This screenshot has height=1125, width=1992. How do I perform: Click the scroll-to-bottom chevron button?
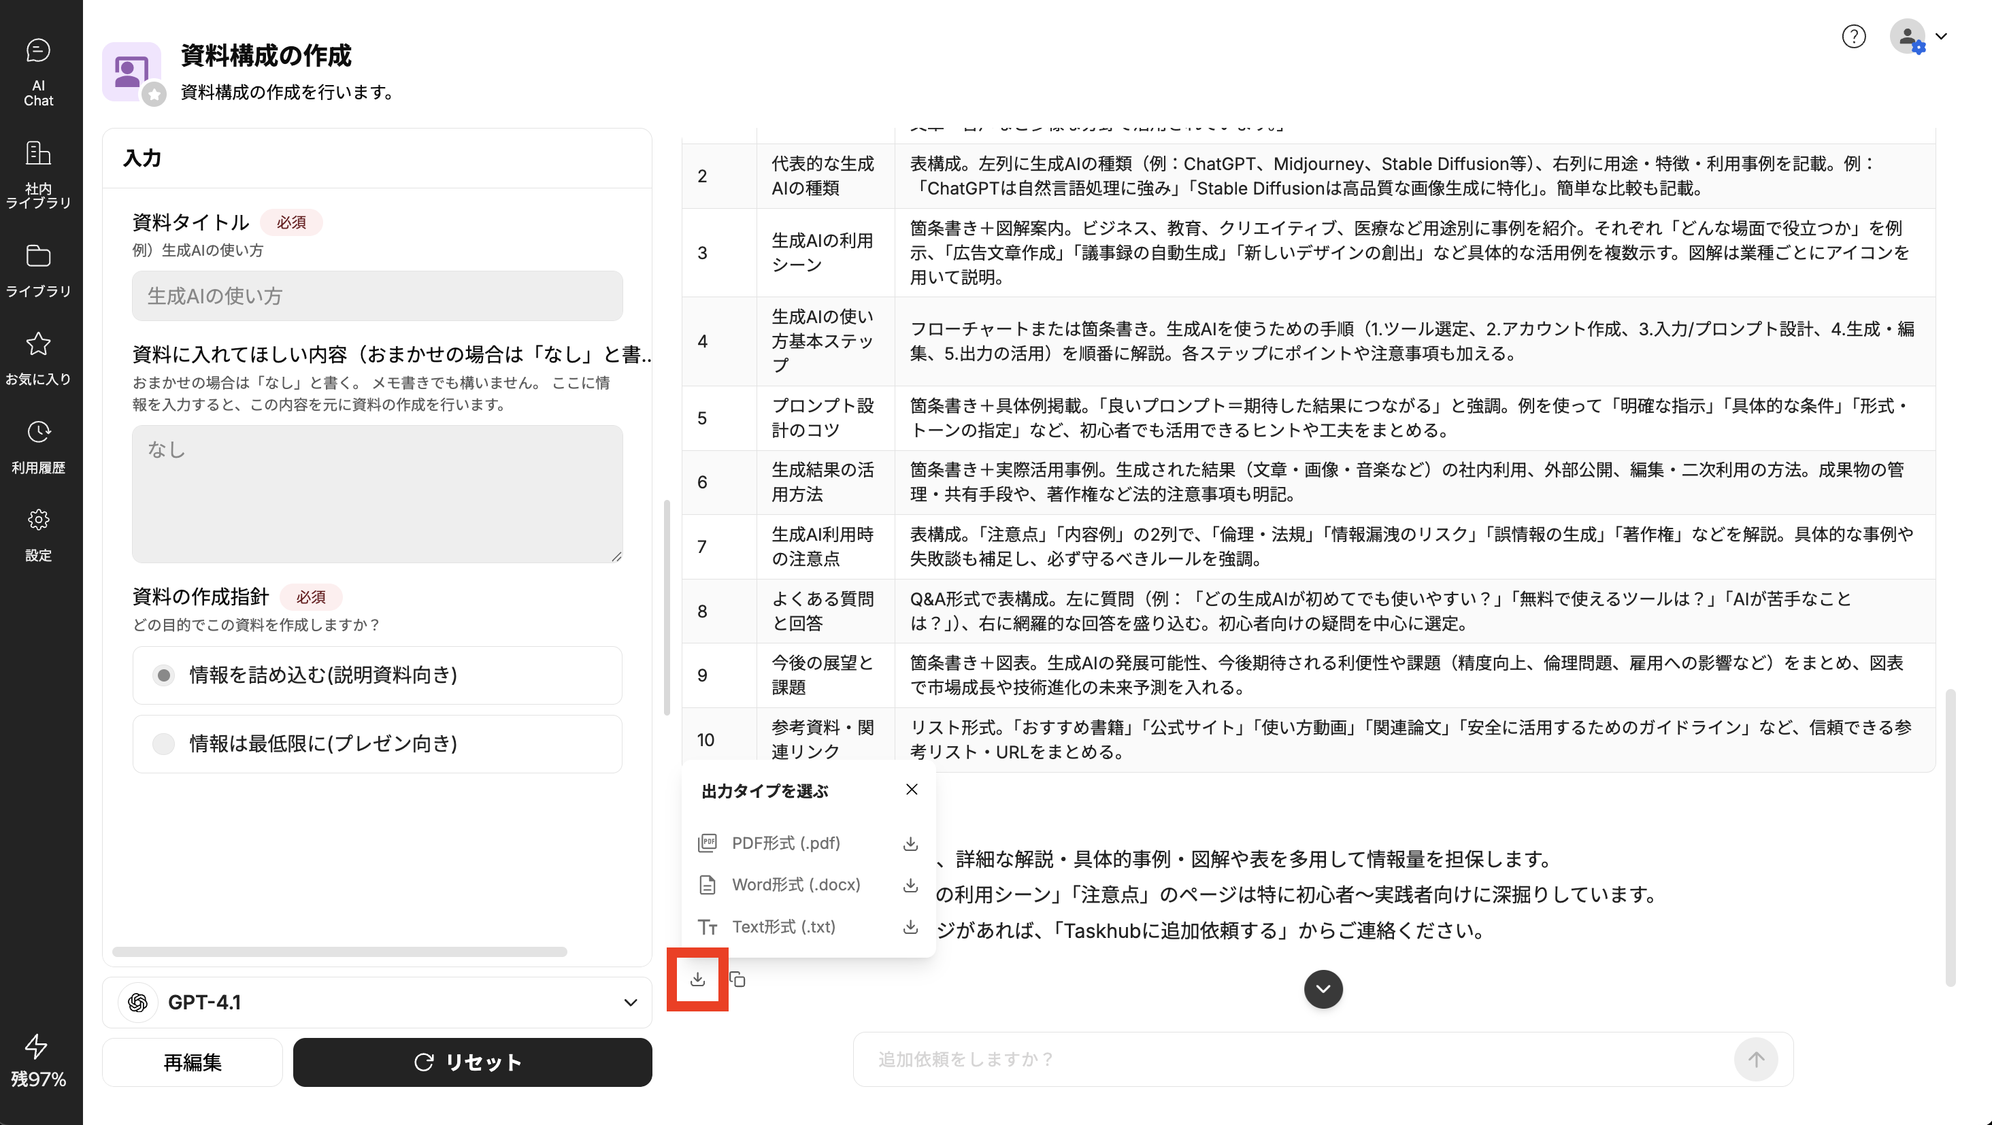tap(1323, 989)
